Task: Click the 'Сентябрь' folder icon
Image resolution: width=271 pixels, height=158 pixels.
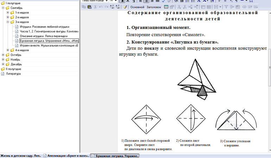Action: [x=7, y=8]
